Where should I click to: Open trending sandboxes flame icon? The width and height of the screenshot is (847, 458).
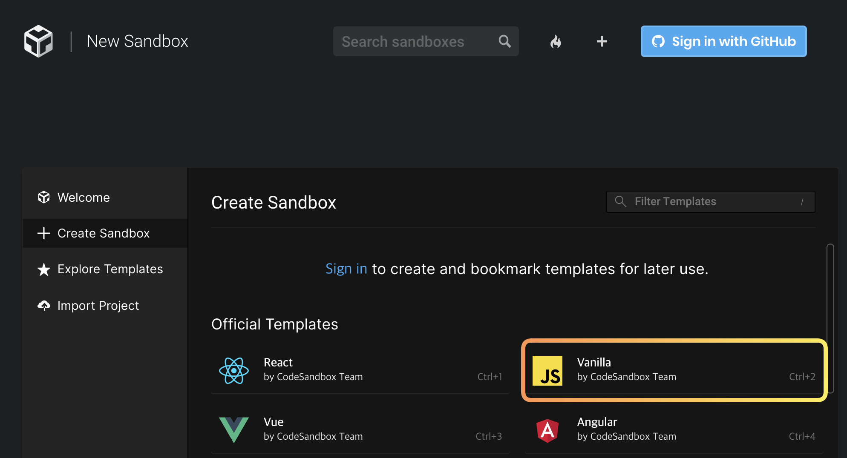pos(556,41)
